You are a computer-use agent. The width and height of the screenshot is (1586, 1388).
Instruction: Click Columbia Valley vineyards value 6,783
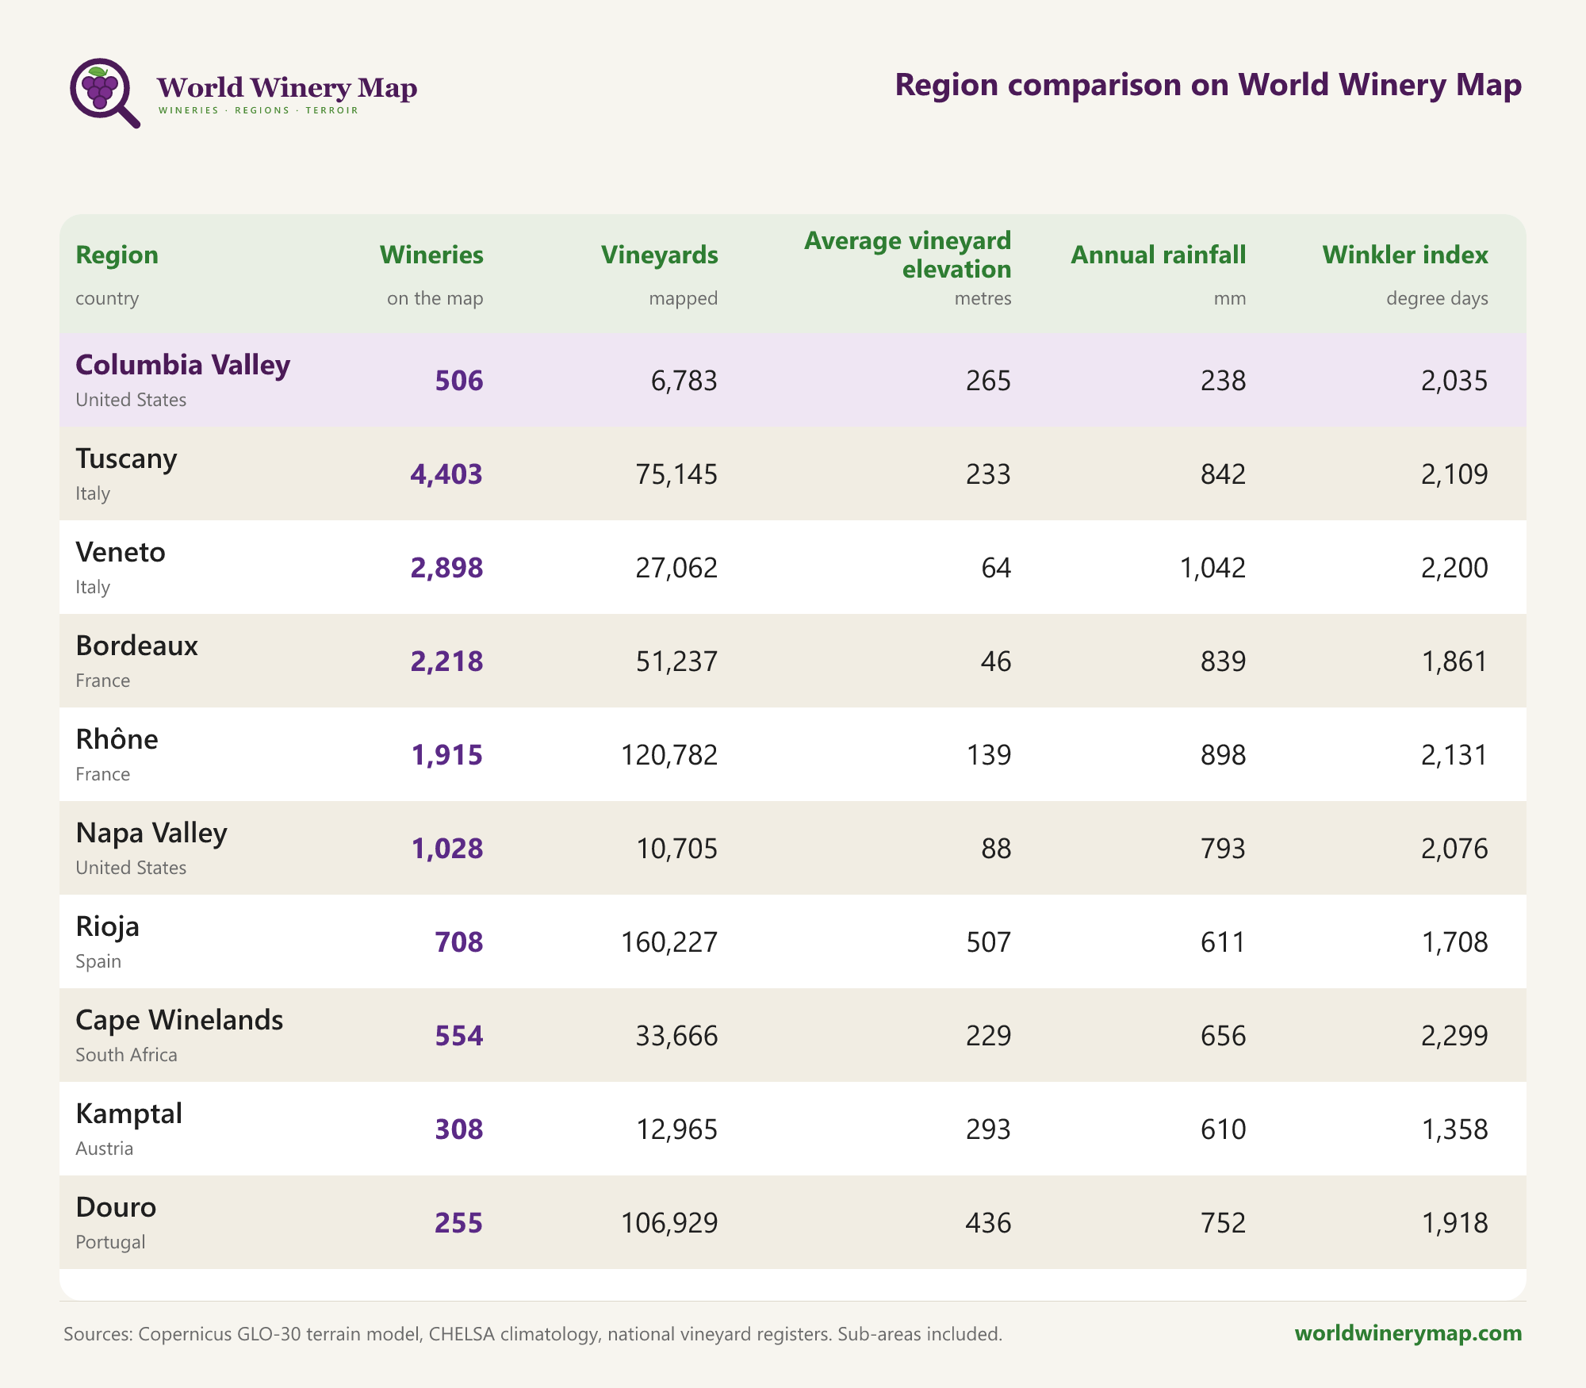684,381
